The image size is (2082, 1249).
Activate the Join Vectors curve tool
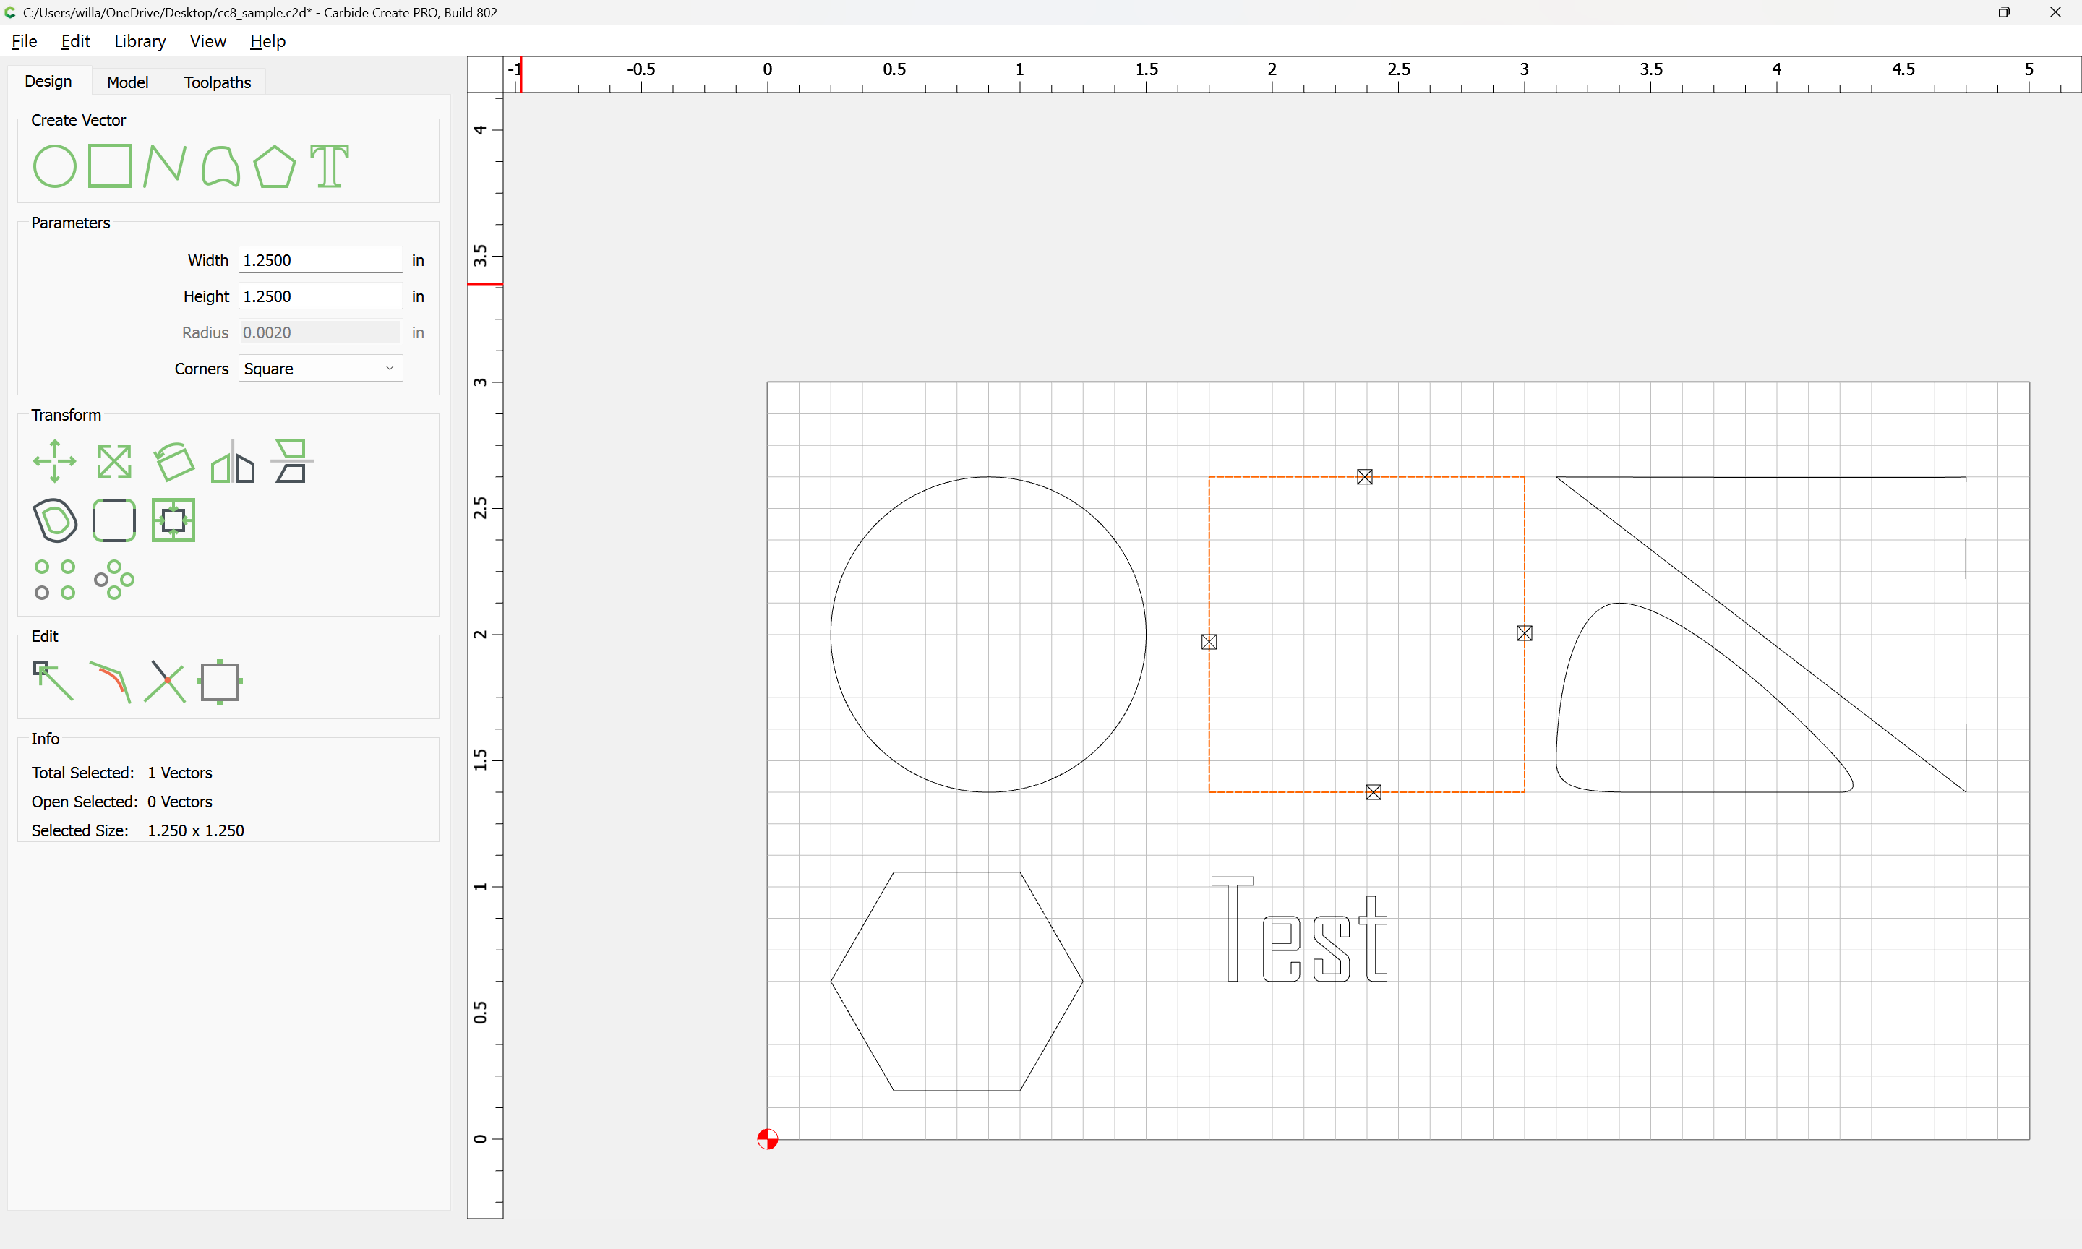coord(110,682)
